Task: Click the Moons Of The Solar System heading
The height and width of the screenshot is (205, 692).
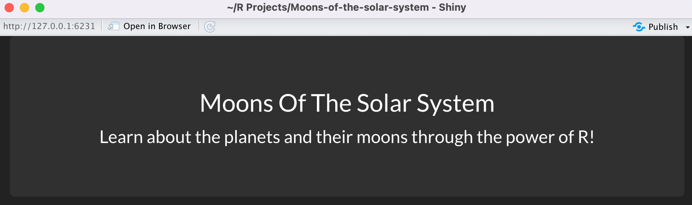Action: [x=347, y=103]
